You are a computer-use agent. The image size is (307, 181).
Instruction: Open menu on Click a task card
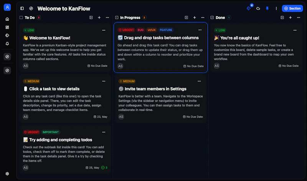(104, 81)
